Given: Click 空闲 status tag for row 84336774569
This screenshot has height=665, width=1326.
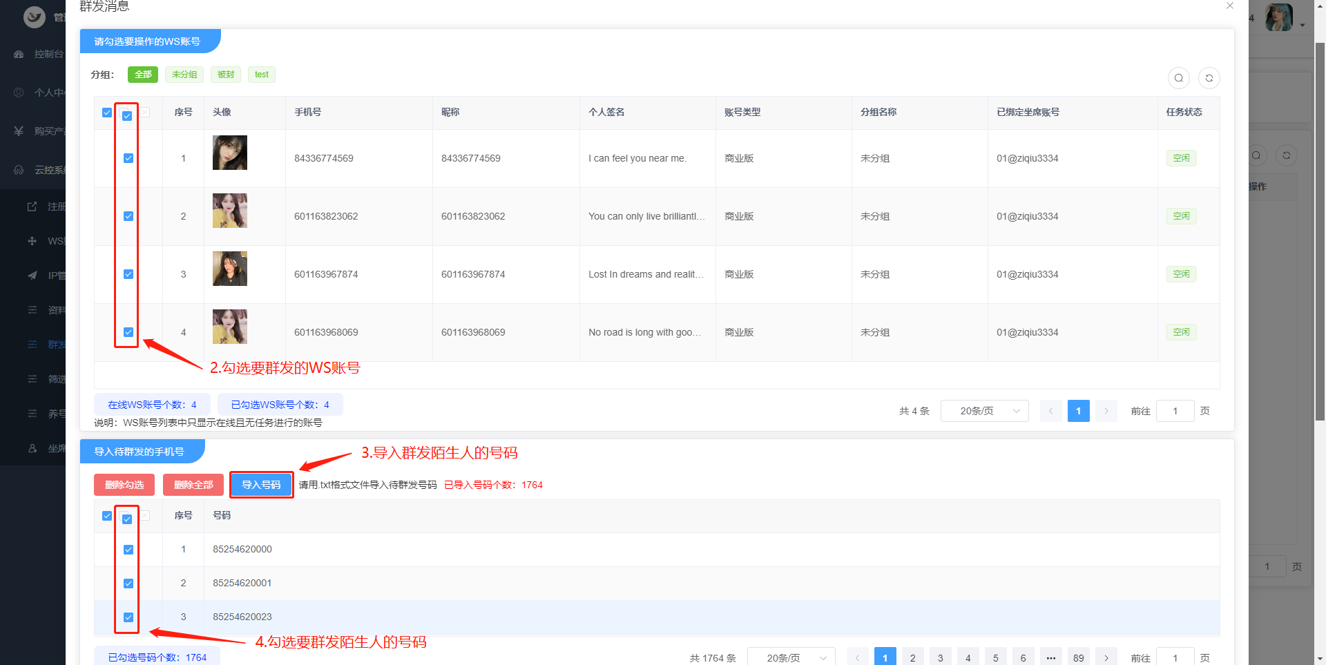Looking at the screenshot, I should [x=1182, y=158].
